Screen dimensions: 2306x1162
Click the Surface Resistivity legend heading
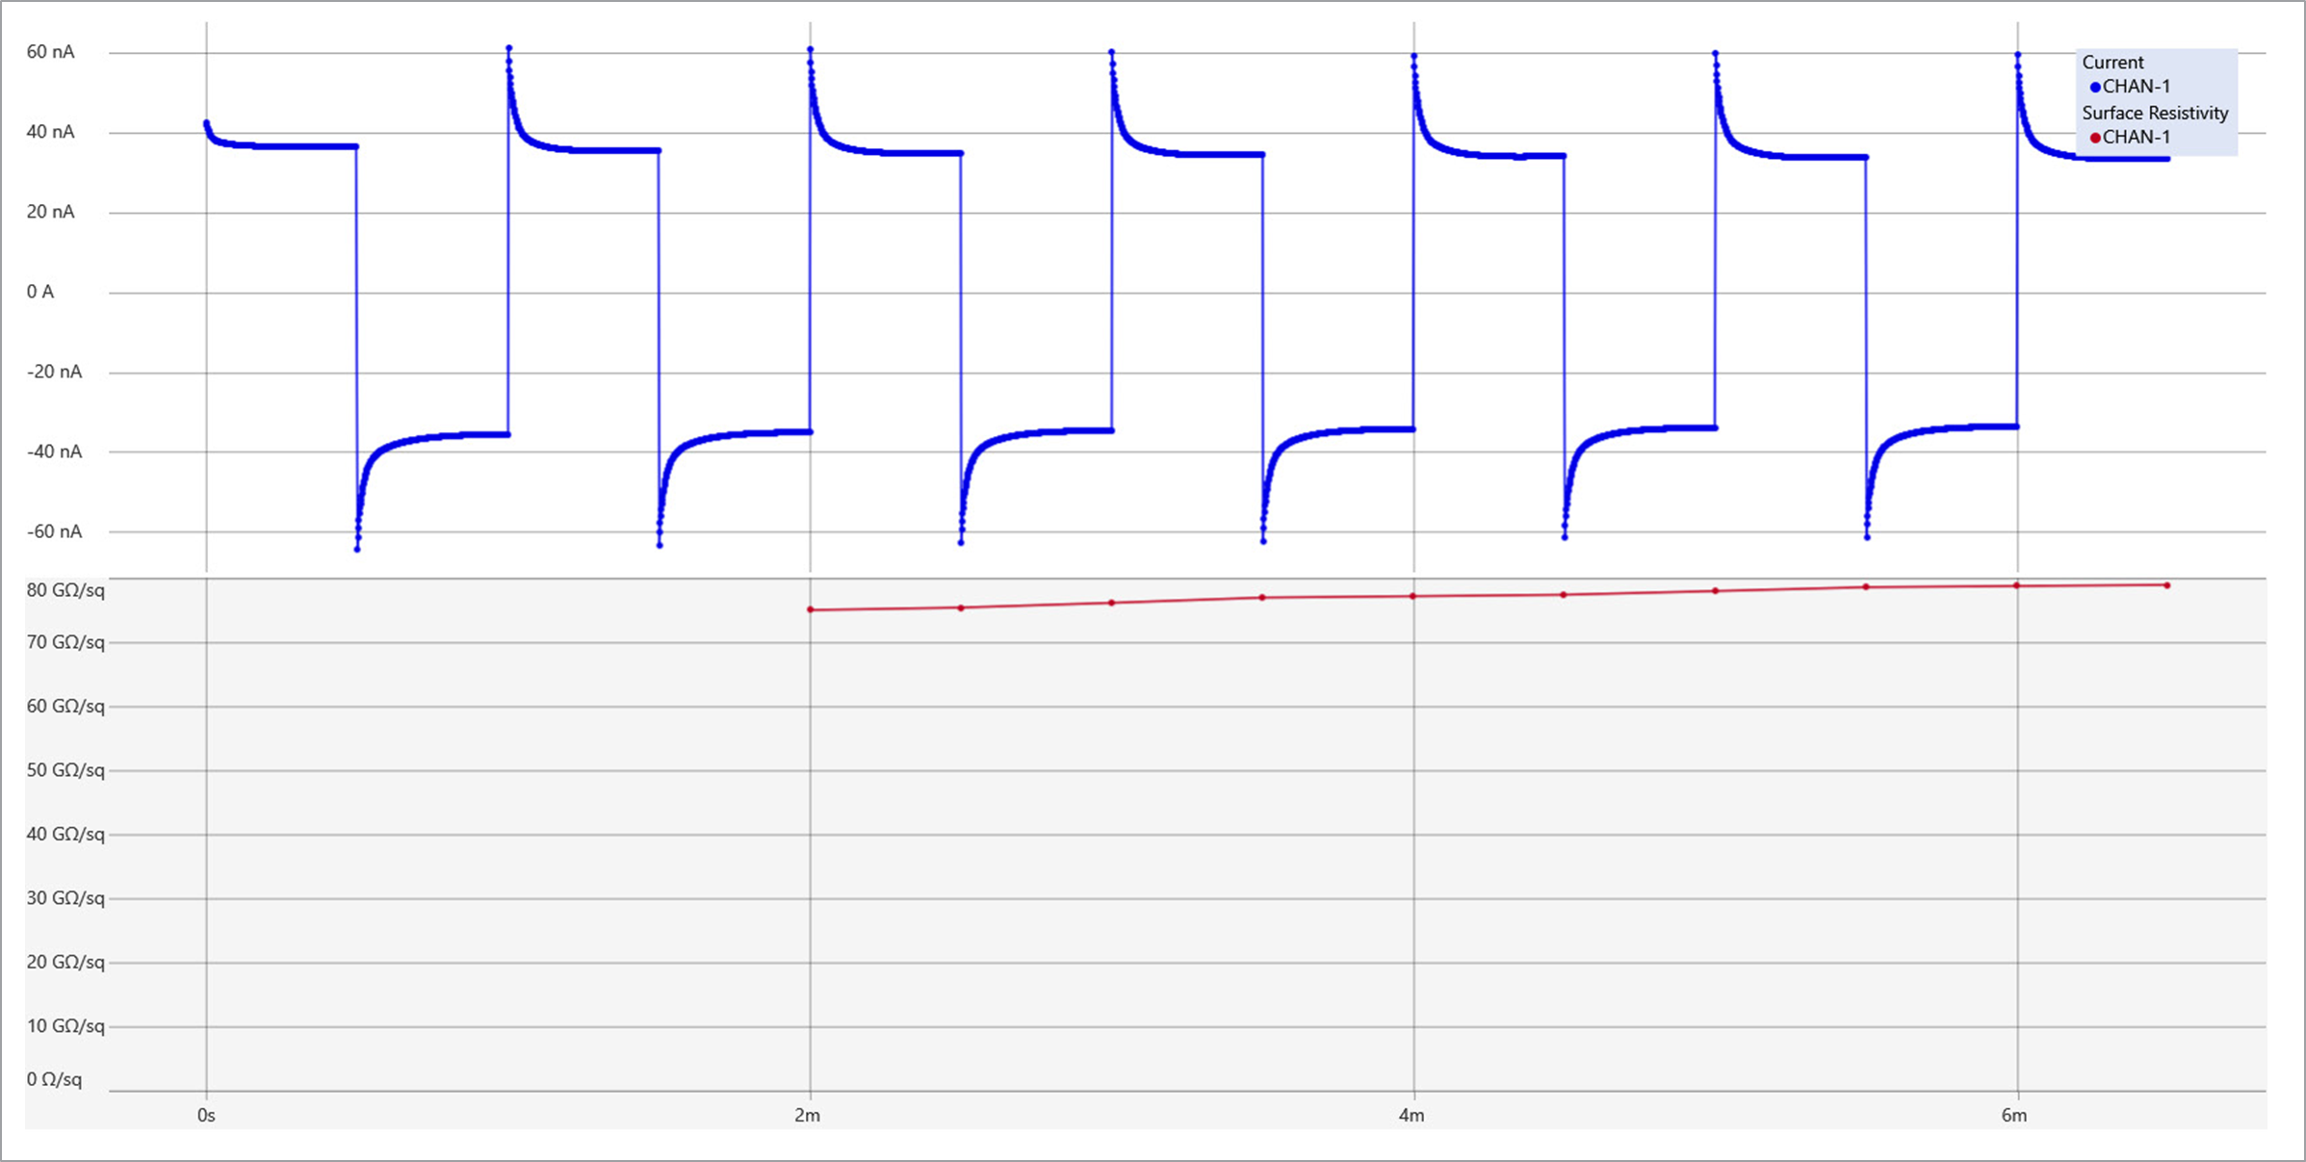pos(2154,113)
